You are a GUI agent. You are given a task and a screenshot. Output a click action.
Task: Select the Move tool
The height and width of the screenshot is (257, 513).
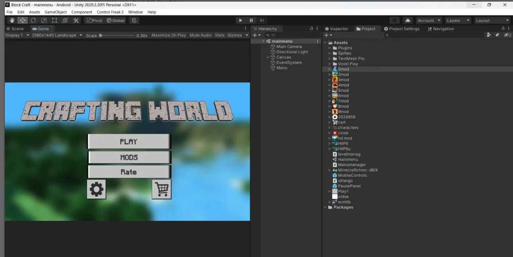[x=23, y=20]
